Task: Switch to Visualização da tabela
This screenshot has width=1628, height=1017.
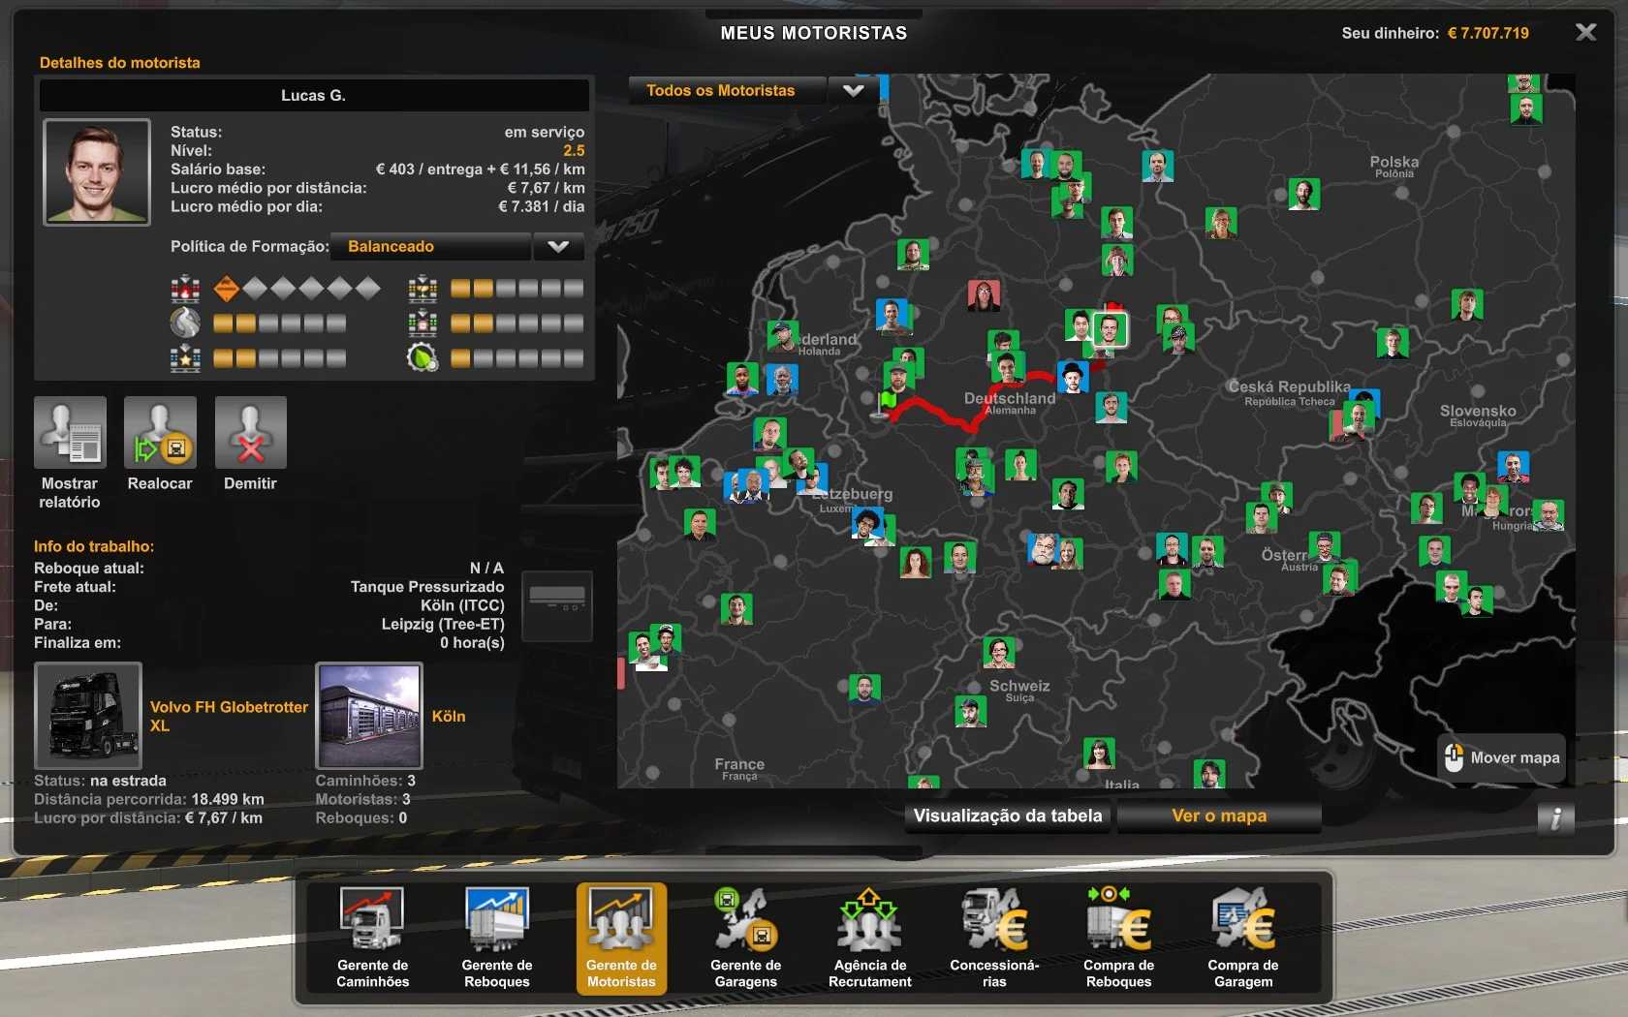Action: pyautogui.click(x=1008, y=816)
